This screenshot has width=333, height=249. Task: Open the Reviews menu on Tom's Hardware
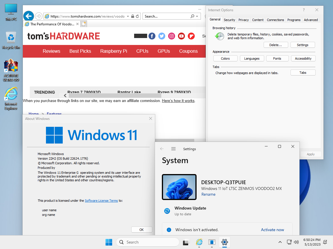coord(51,51)
